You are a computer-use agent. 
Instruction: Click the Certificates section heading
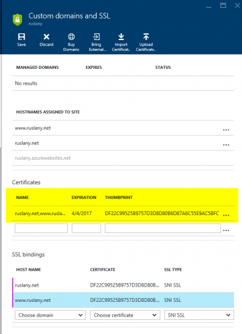pos(26,182)
